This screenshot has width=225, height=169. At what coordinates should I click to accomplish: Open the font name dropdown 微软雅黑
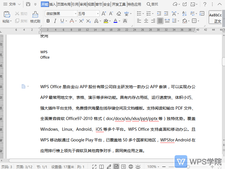click(75, 14)
